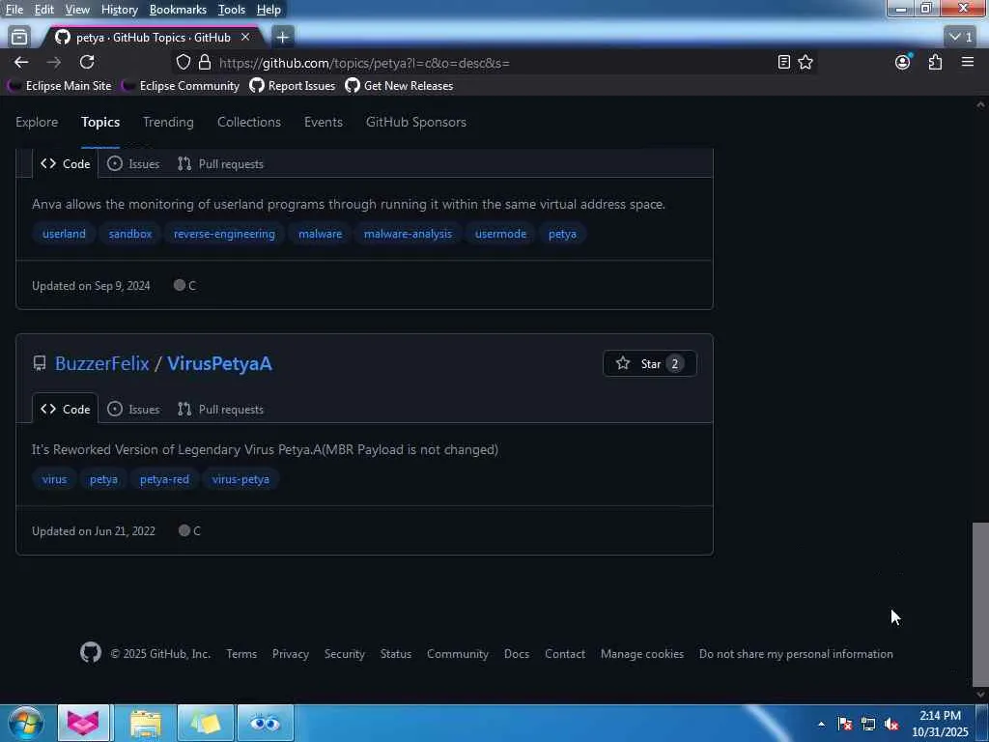Screen dimensions: 989x742
Task: Open the Terms footer link
Action: [241, 654]
